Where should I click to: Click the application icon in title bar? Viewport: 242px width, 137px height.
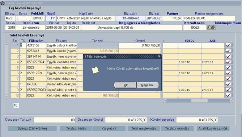(2, 3)
